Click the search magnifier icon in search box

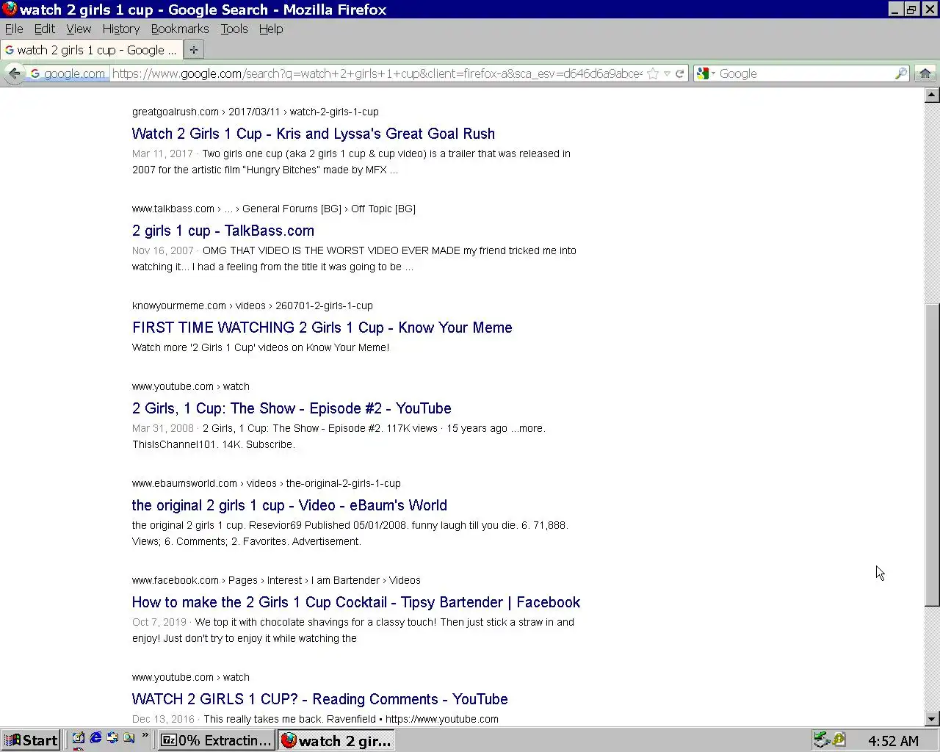coord(901,73)
